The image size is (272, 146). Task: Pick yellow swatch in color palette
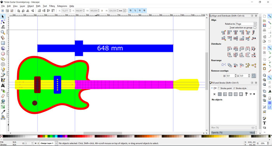point(46,136)
